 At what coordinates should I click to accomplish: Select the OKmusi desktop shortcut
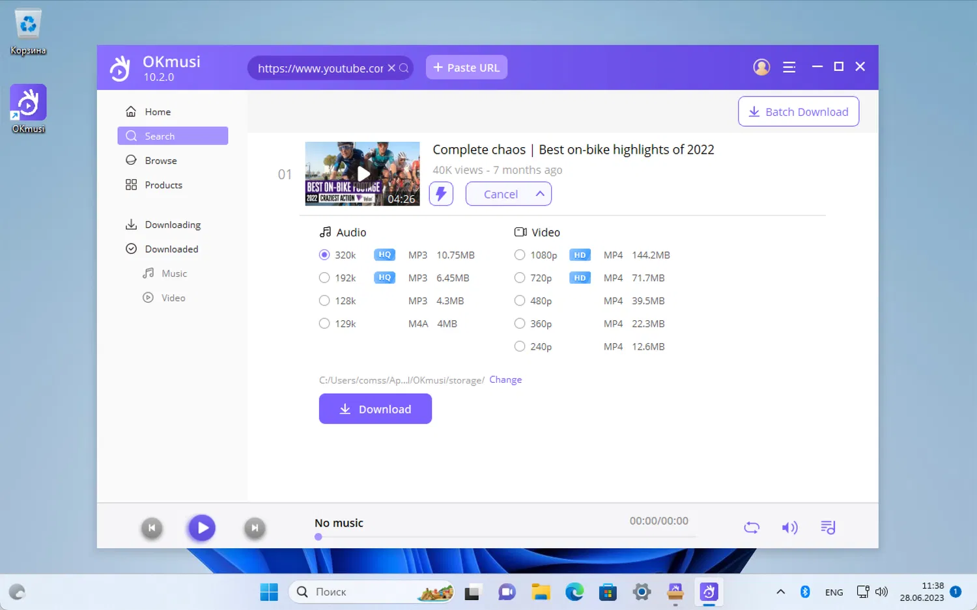pos(28,109)
